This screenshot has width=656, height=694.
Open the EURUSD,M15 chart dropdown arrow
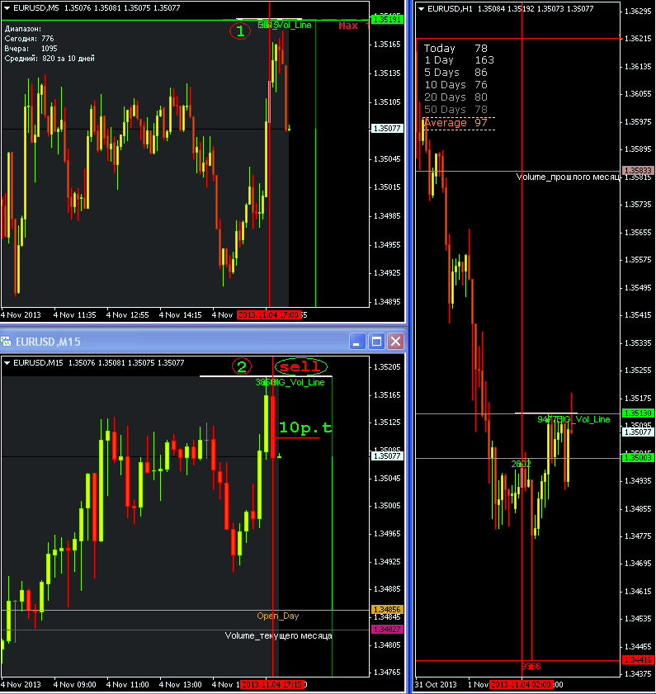point(7,363)
